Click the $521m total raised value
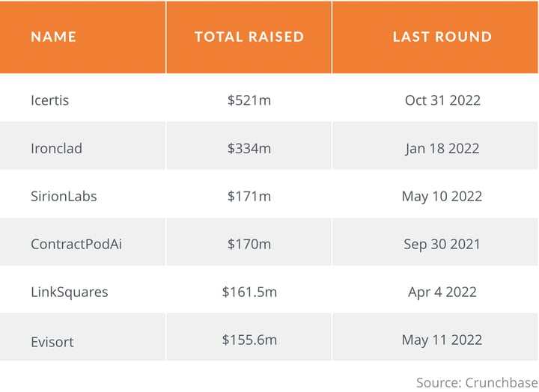The height and width of the screenshot is (392, 539). coord(249,100)
